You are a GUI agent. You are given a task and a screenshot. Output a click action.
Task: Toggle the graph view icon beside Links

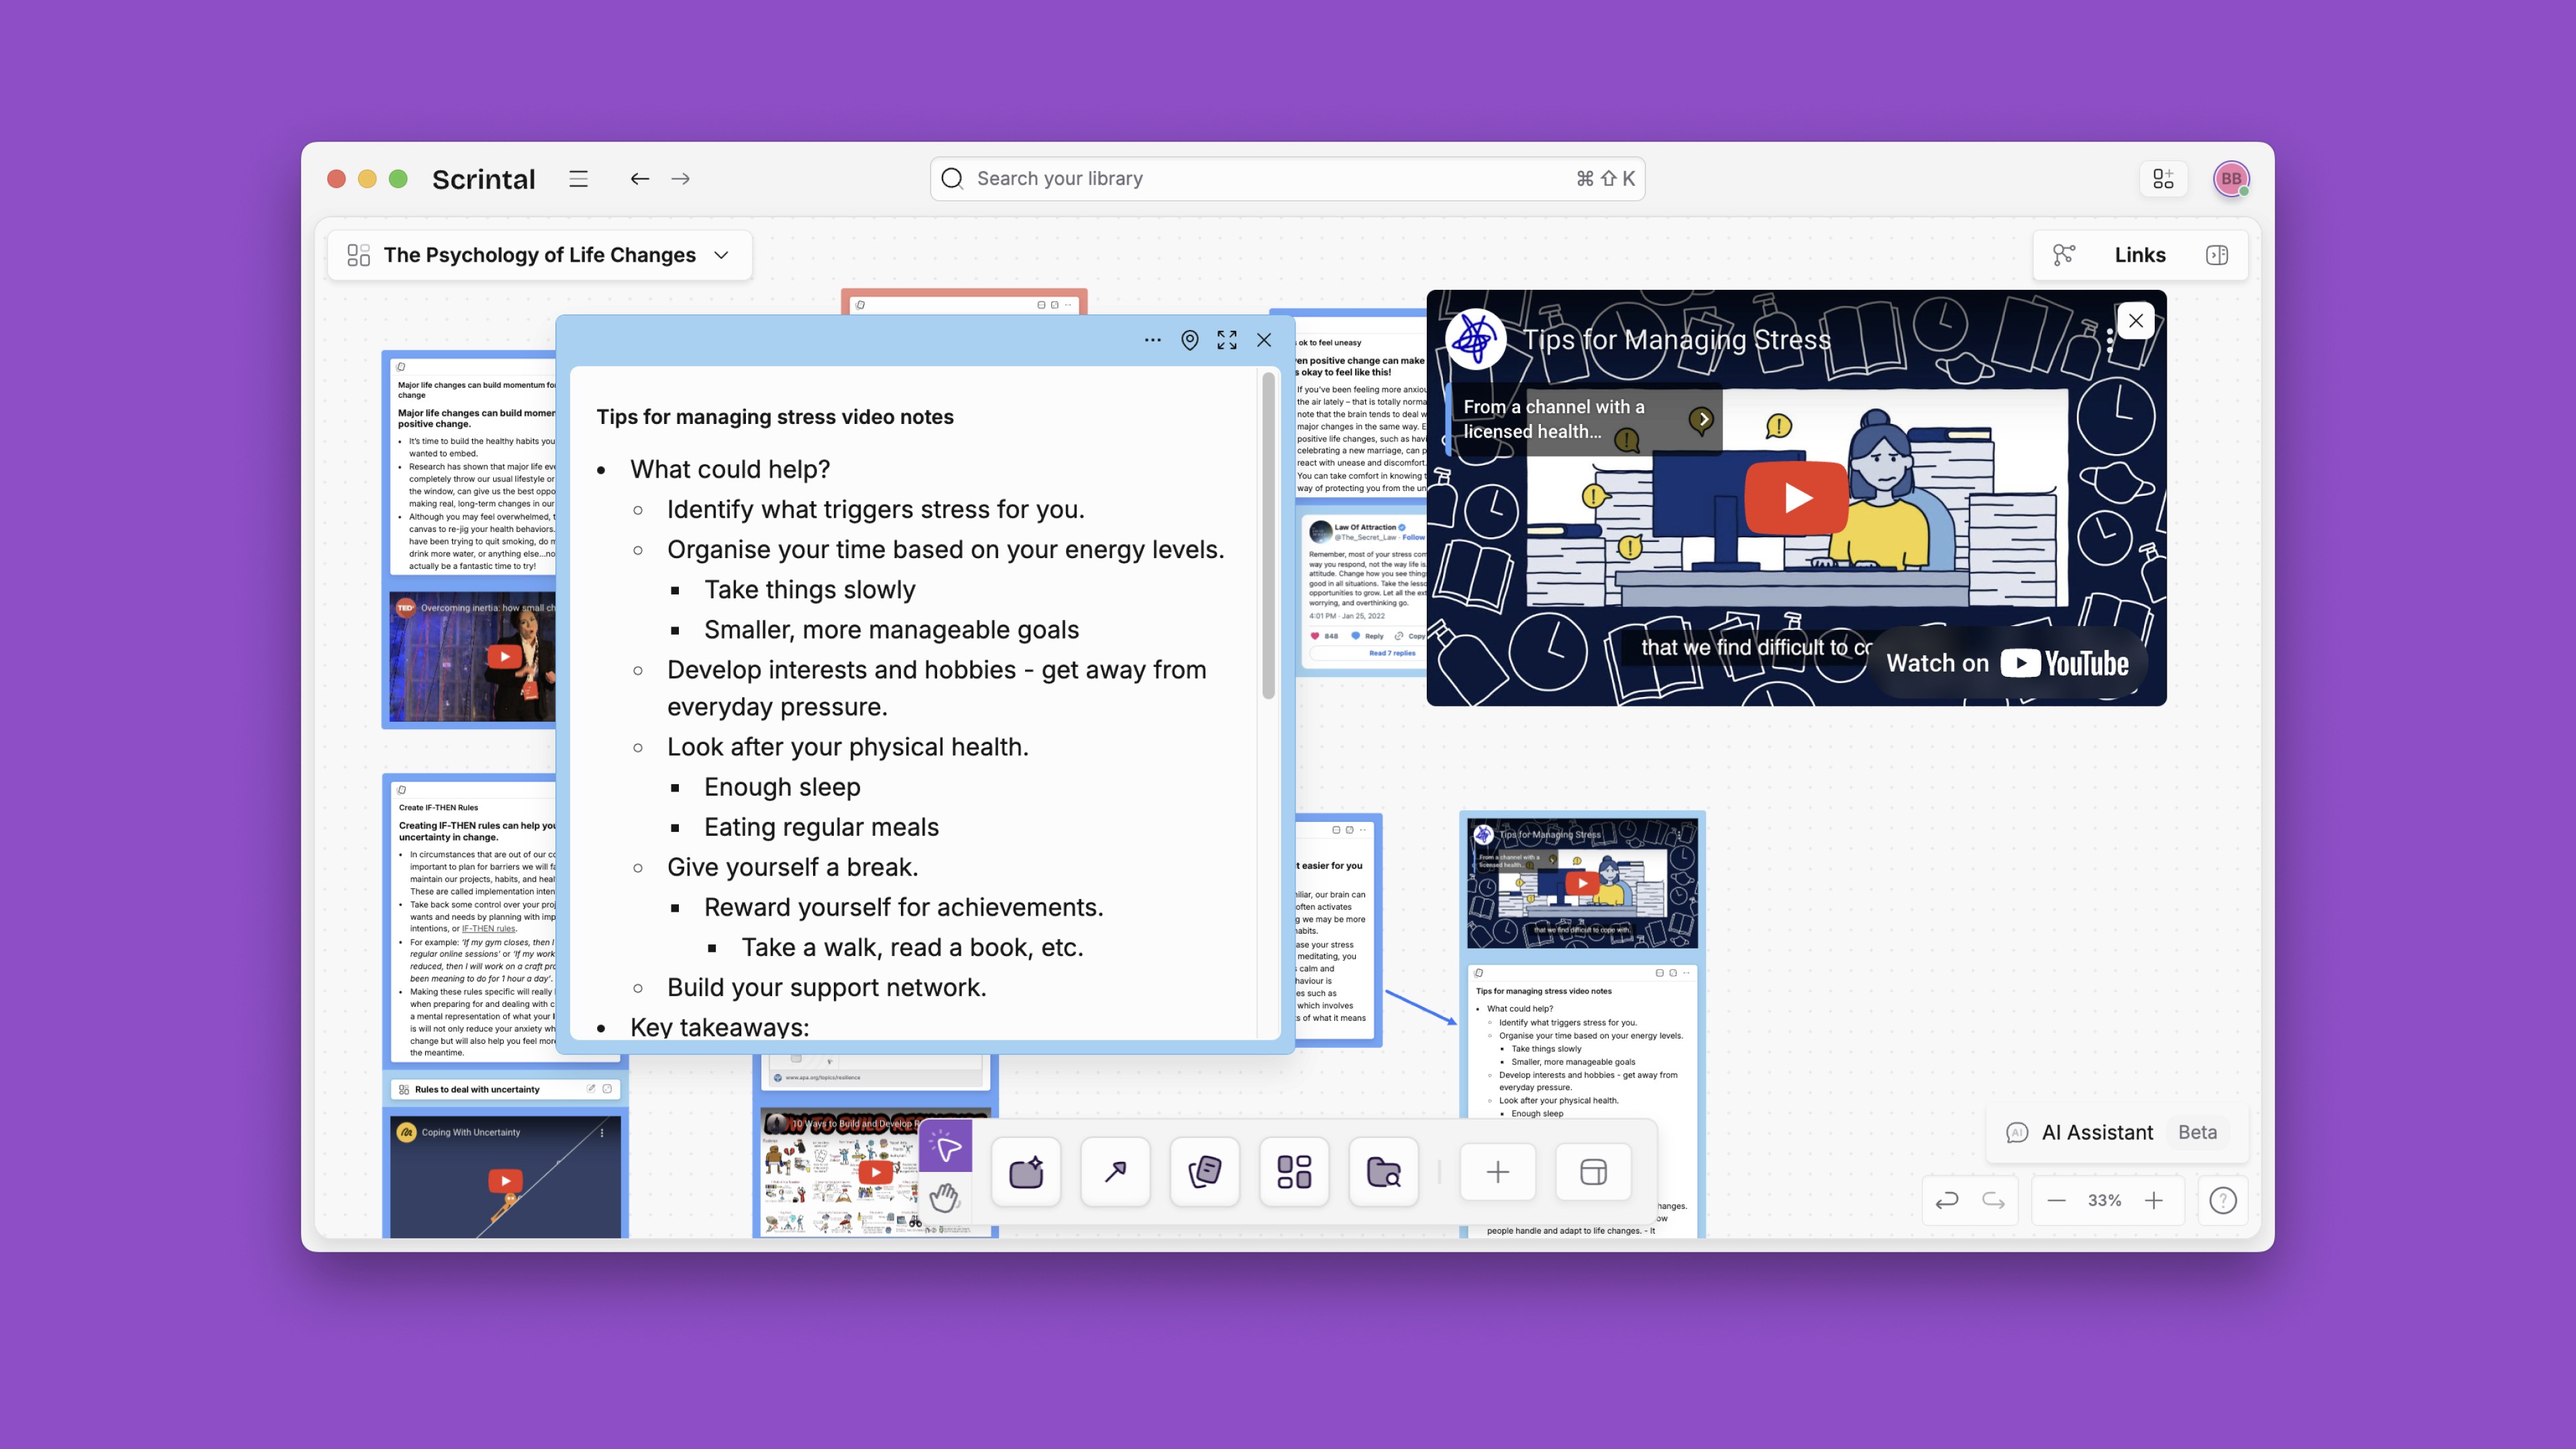coord(2064,255)
